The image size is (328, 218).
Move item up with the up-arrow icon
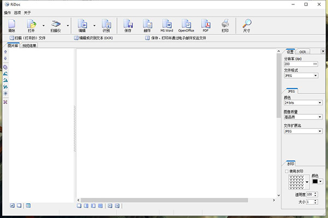[5, 52]
